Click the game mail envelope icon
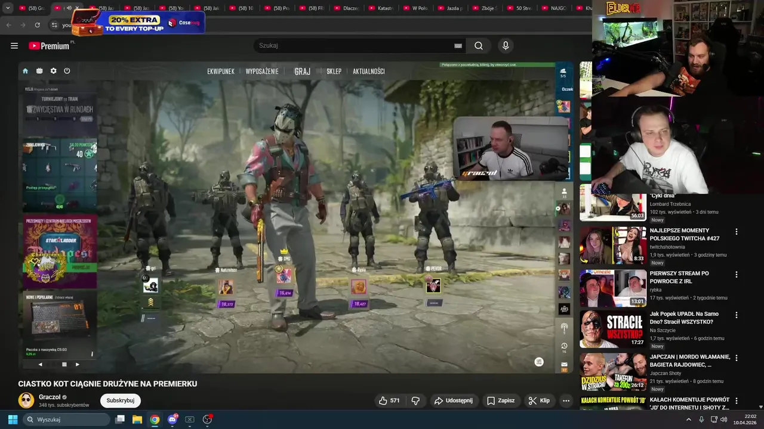 pyautogui.click(x=564, y=364)
